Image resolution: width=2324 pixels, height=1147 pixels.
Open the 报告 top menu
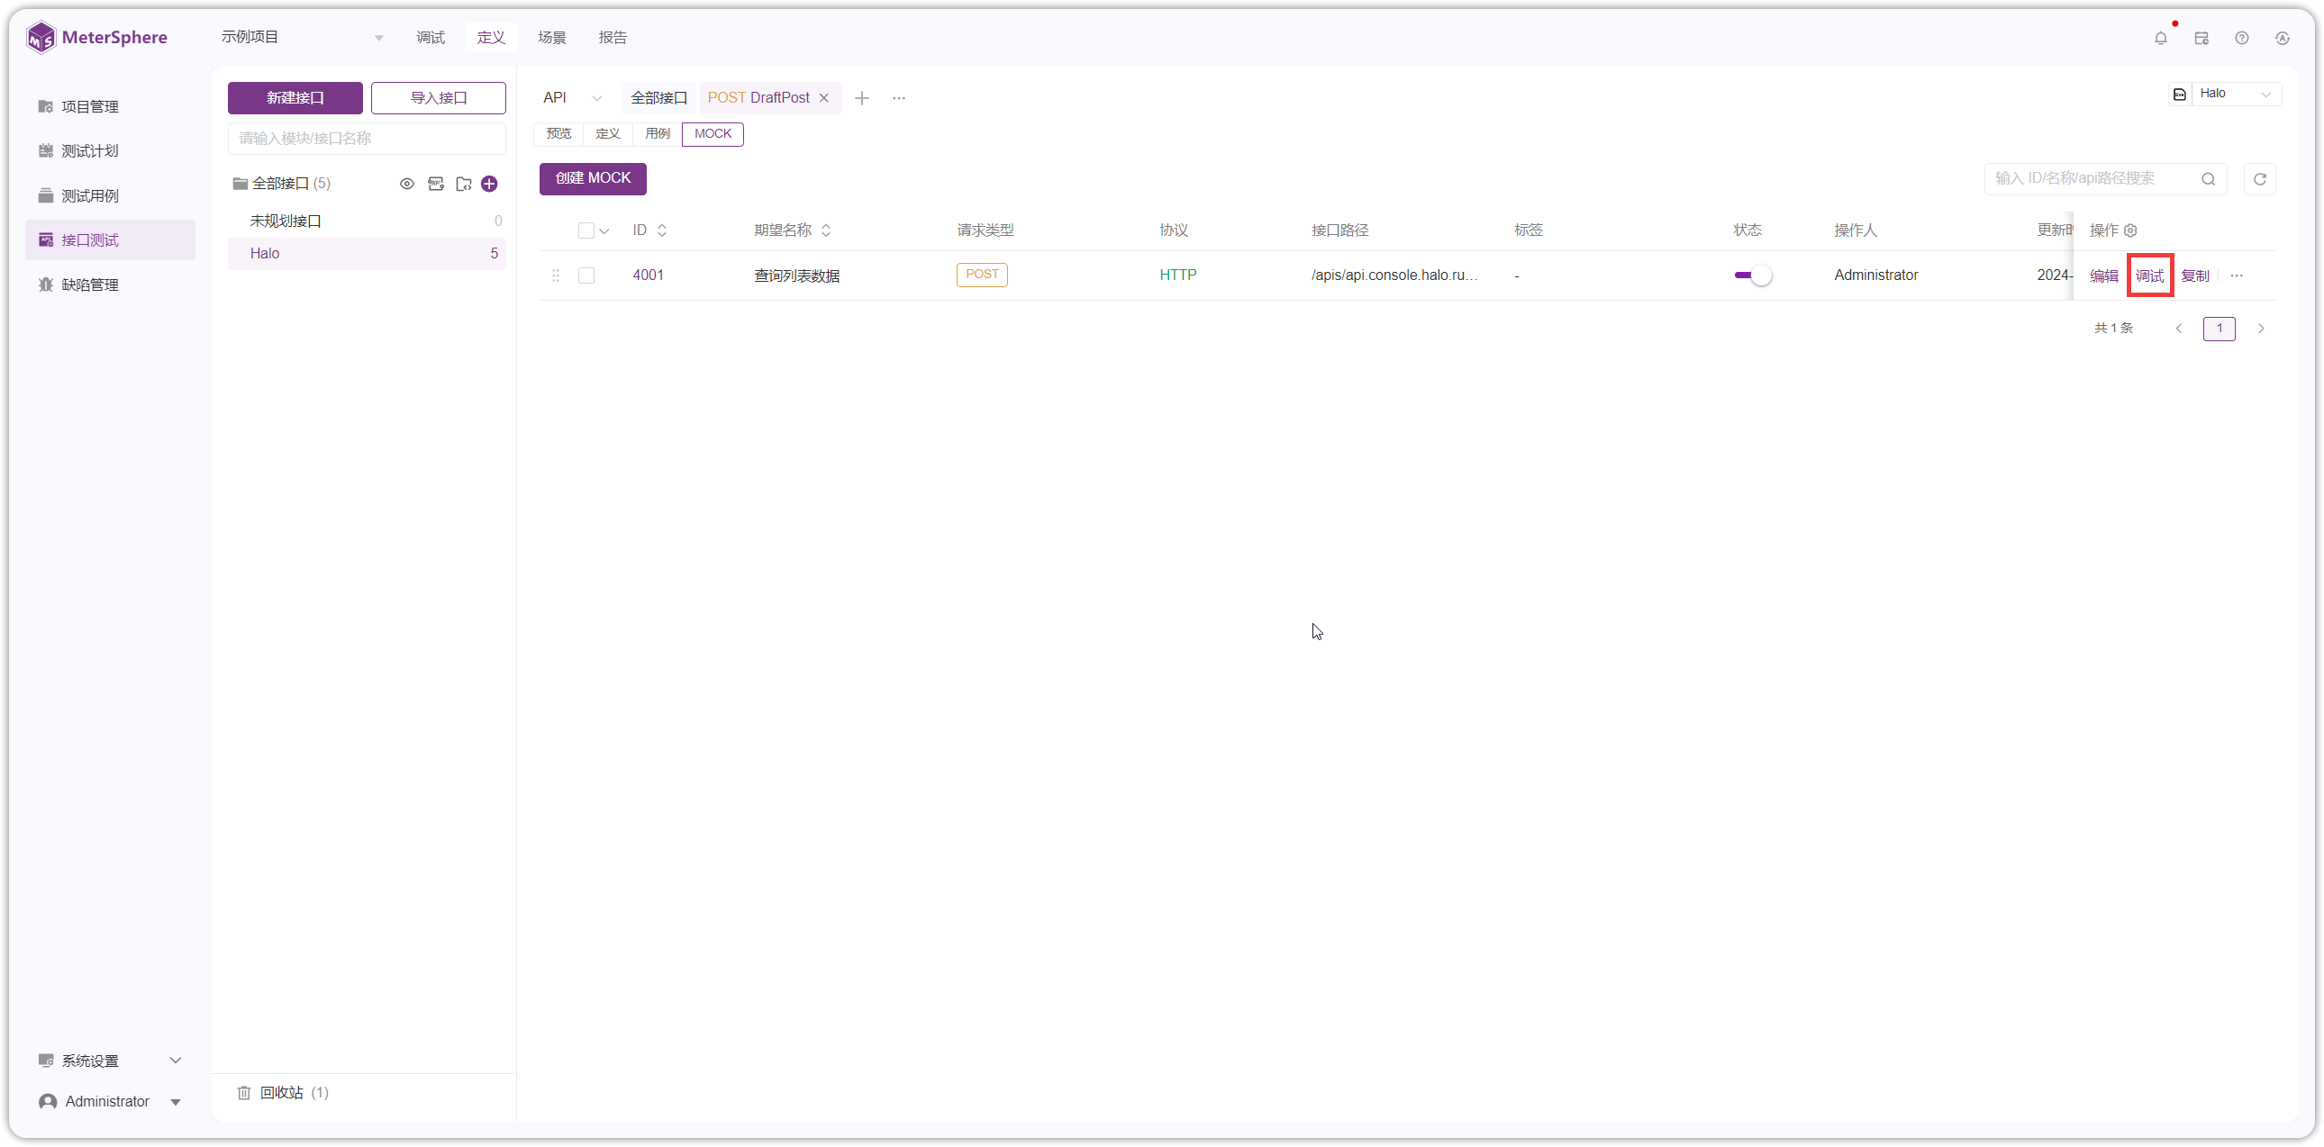point(613,38)
